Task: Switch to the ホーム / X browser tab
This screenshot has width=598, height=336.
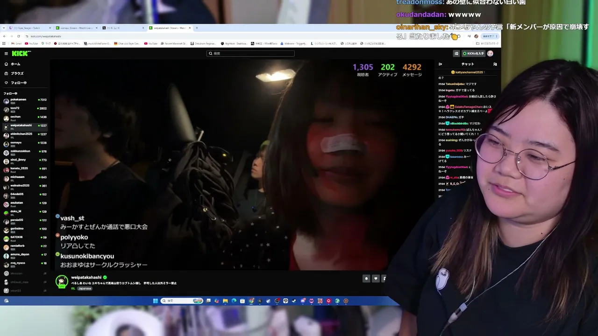Action: 122,28
